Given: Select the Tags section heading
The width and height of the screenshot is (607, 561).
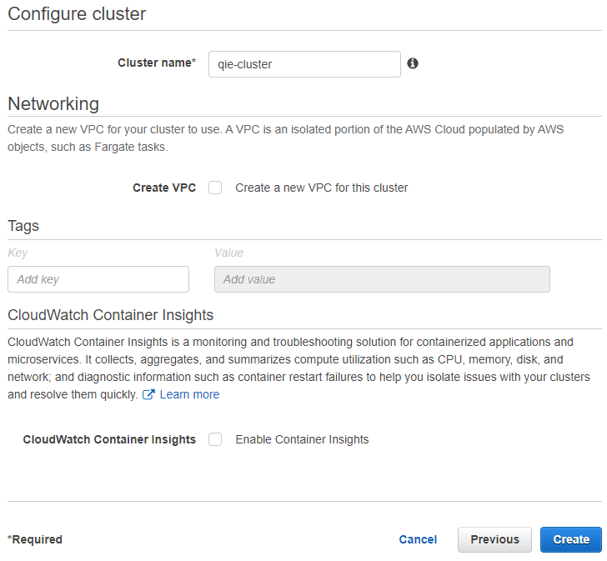Looking at the screenshot, I should pyautogui.click(x=23, y=226).
